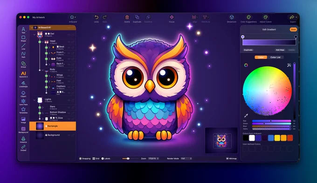Viewport: 317px width, 183px height.
Task: Select the Feathers layer
Action: (x=61, y=87)
